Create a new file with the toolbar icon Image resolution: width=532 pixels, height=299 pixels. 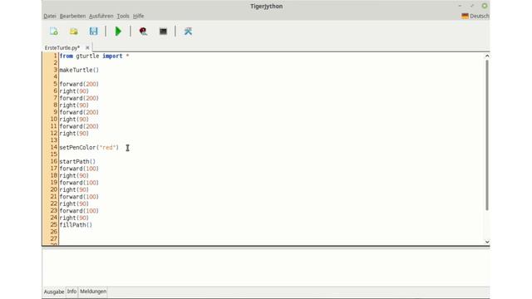(x=53, y=32)
